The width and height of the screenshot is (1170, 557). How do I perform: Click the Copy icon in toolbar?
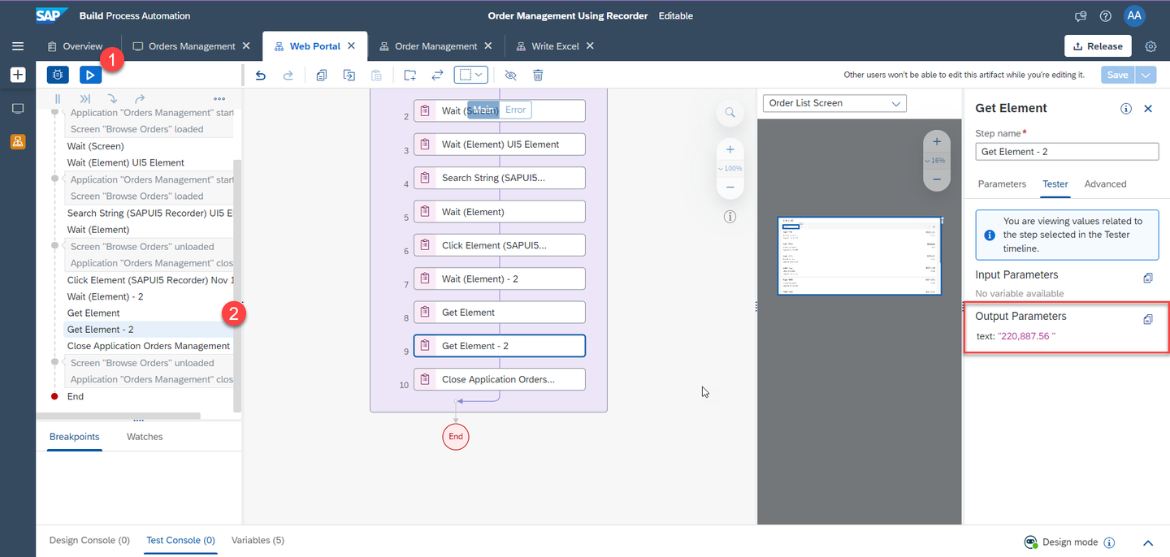322,75
